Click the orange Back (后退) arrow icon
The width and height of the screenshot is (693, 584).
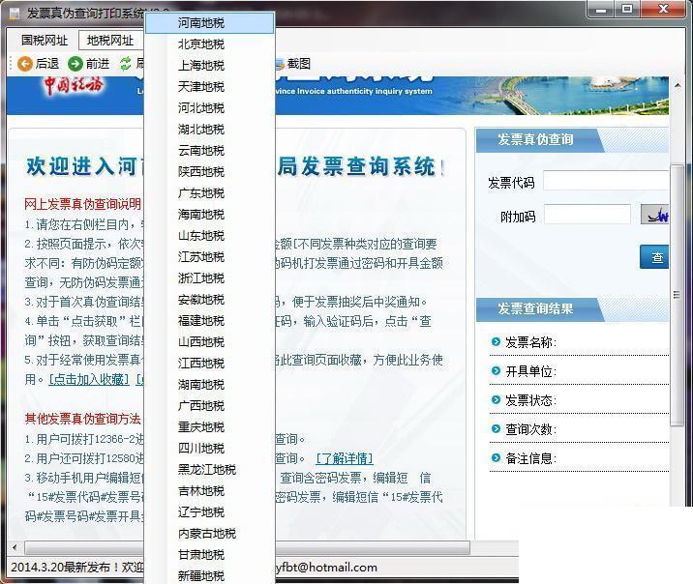coord(25,64)
